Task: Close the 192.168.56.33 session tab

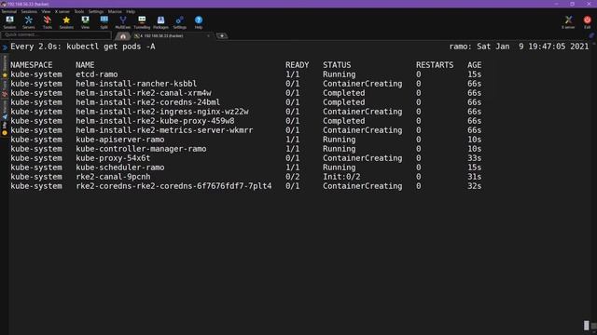Action: tap(208, 35)
